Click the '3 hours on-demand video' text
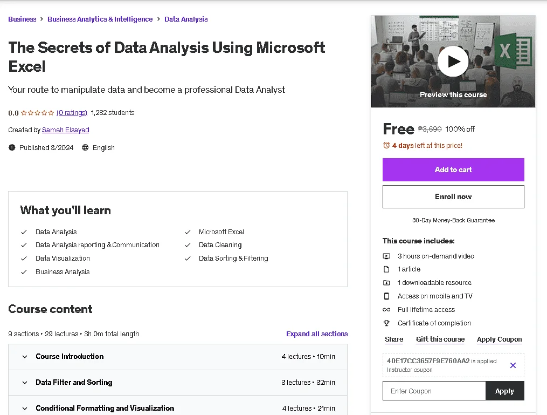547x415 pixels. (436, 256)
